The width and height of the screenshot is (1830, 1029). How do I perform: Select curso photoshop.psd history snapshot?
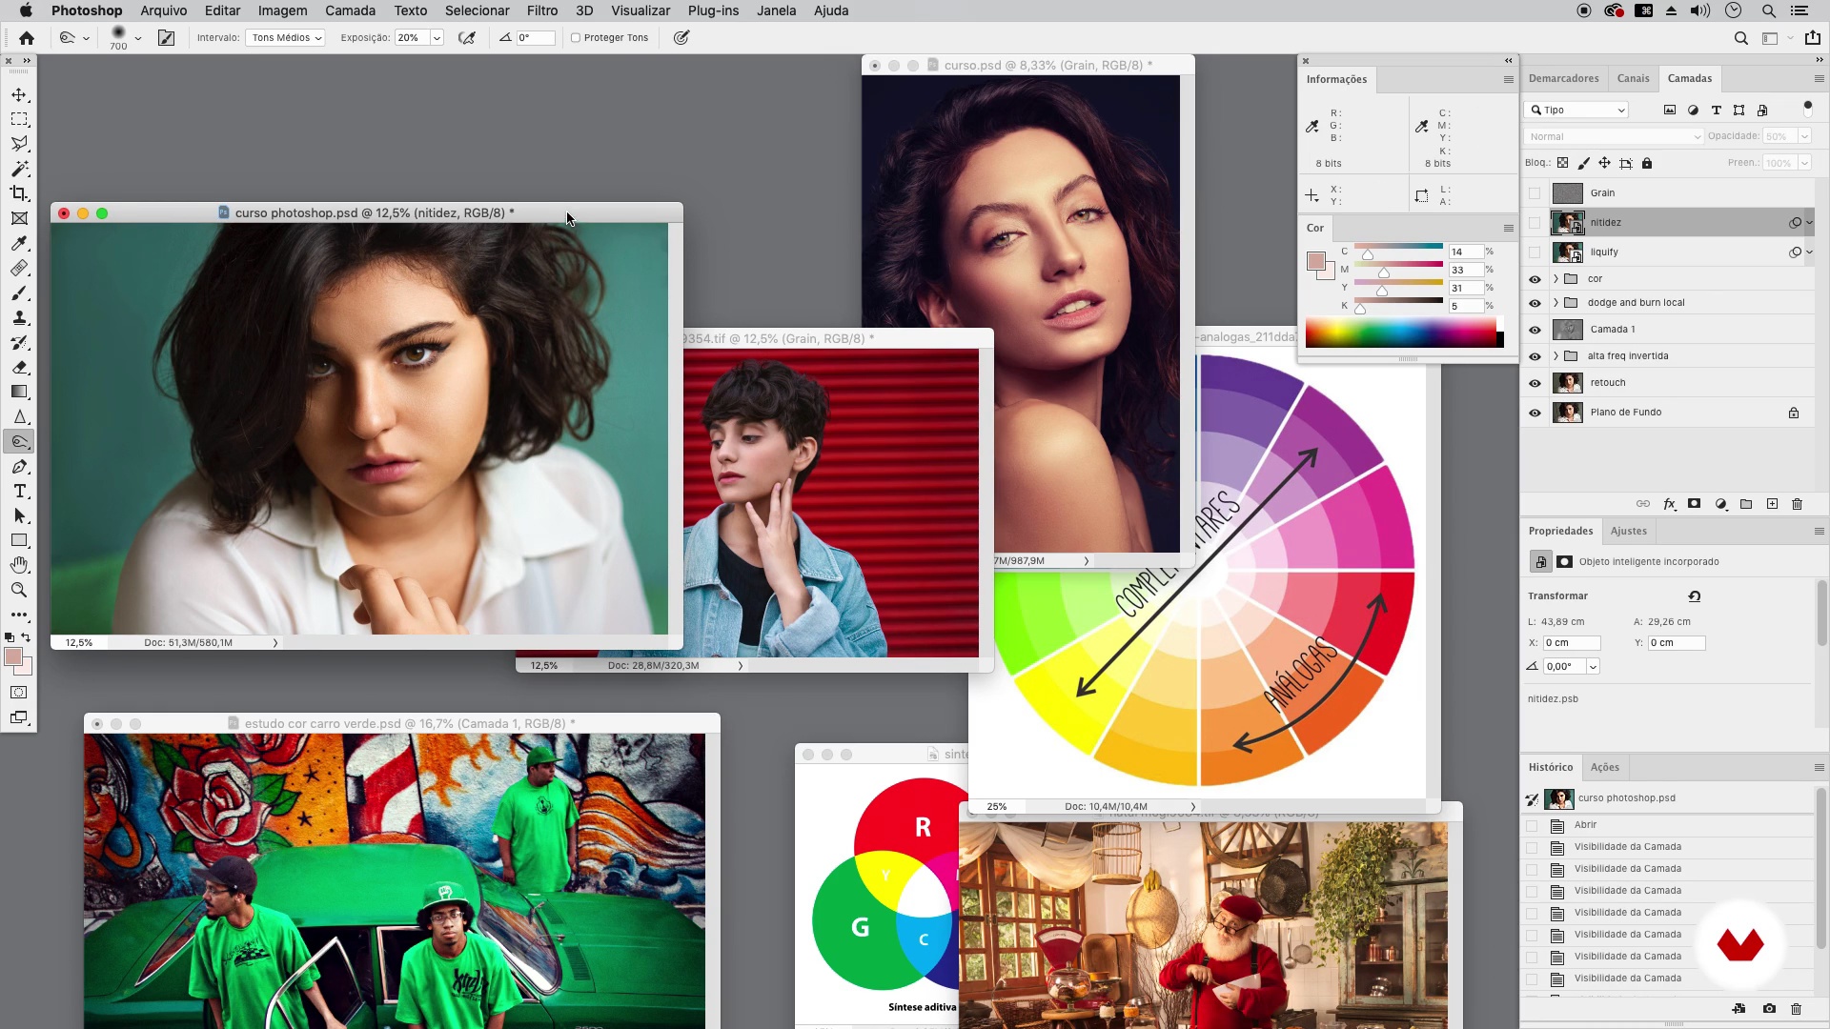click(1668, 798)
